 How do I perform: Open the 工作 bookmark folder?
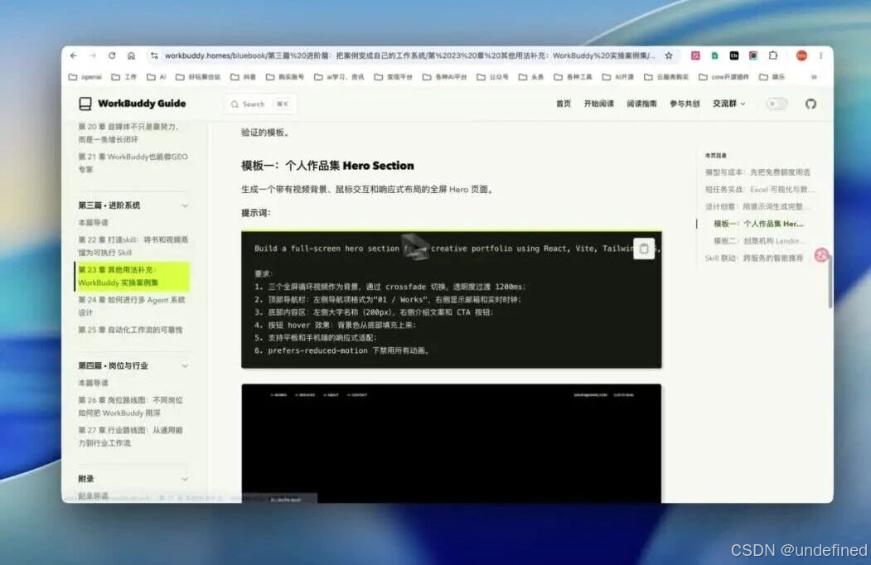point(123,77)
